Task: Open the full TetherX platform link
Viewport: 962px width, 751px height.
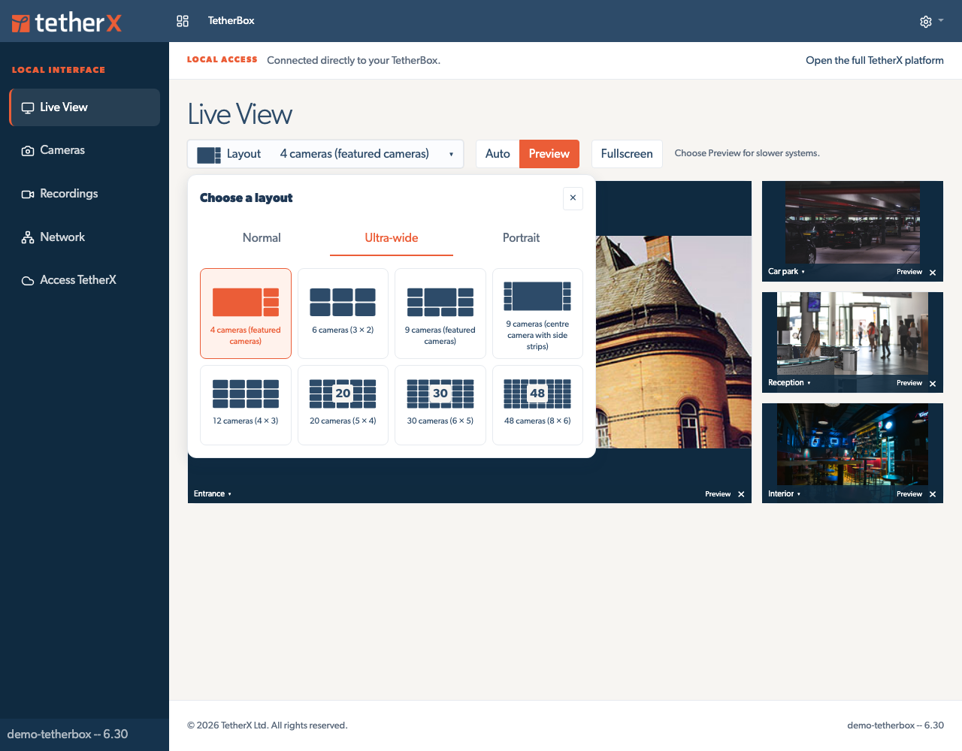Action: (x=875, y=60)
